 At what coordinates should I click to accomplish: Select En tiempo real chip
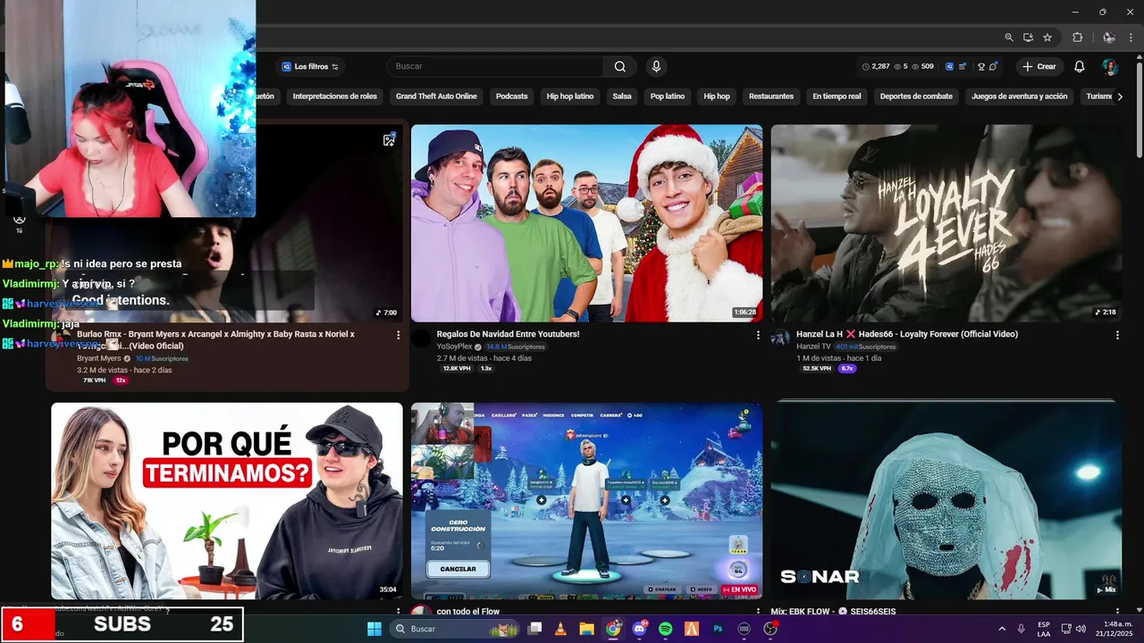pos(837,96)
